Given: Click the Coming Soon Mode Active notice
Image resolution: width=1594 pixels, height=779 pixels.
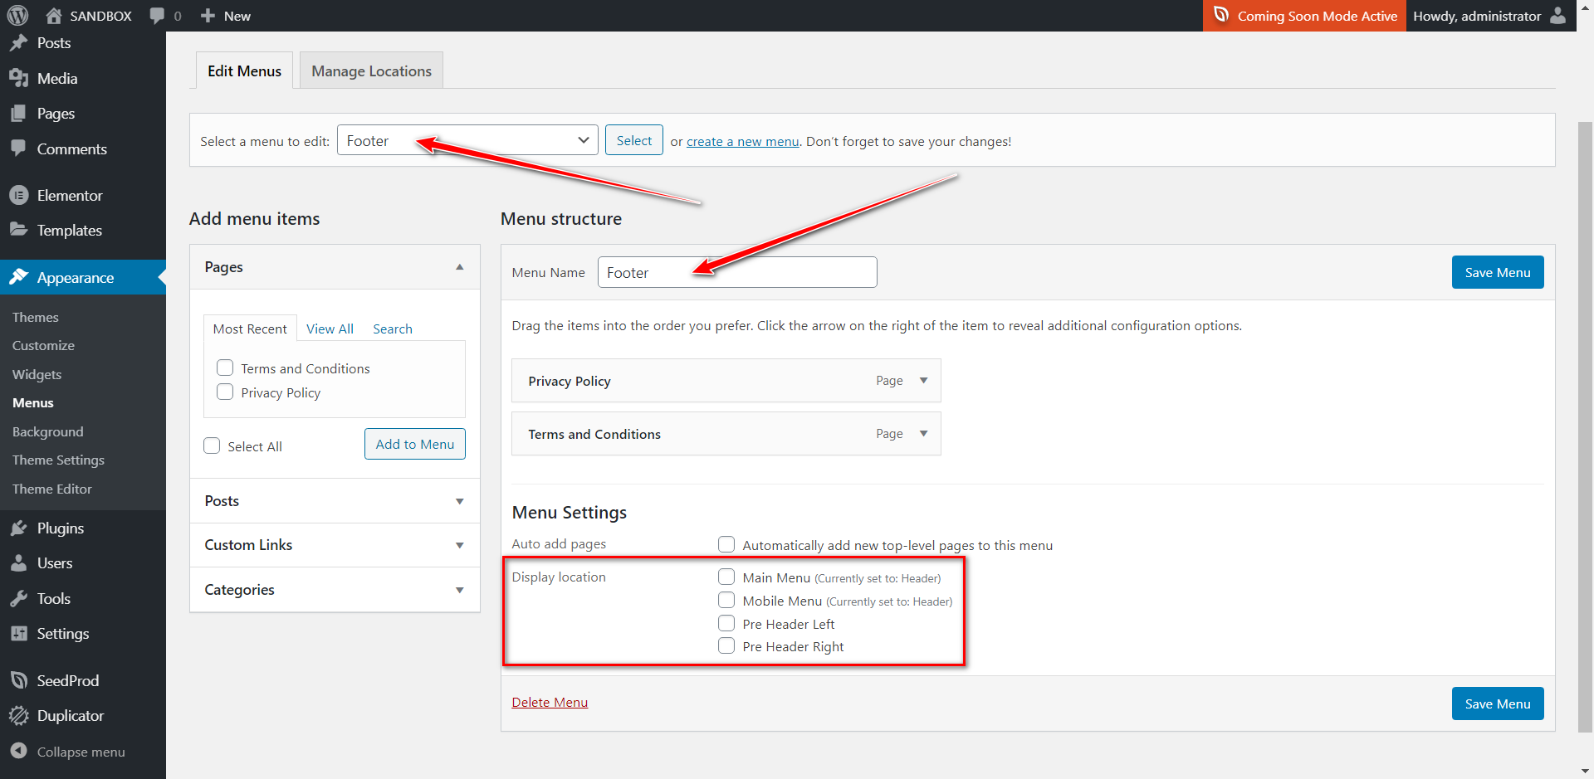Looking at the screenshot, I should click(1304, 16).
